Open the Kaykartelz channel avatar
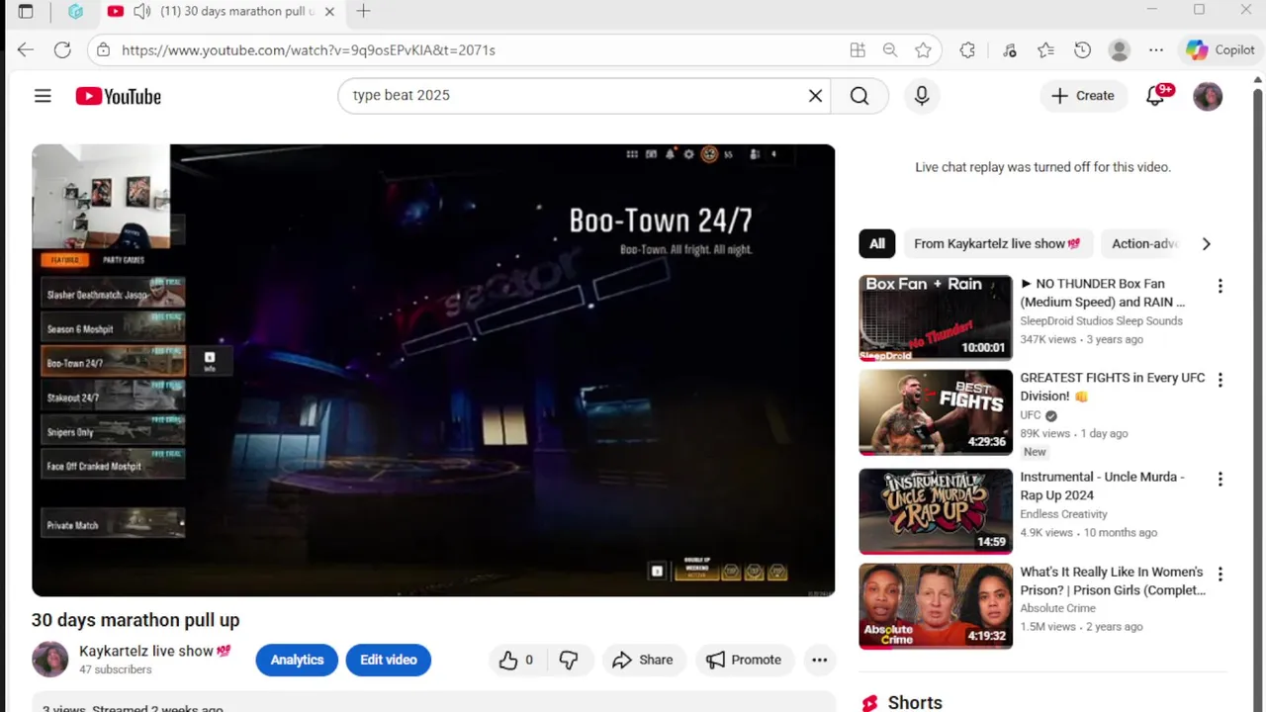The width and height of the screenshot is (1266, 712). tap(50, 659)
